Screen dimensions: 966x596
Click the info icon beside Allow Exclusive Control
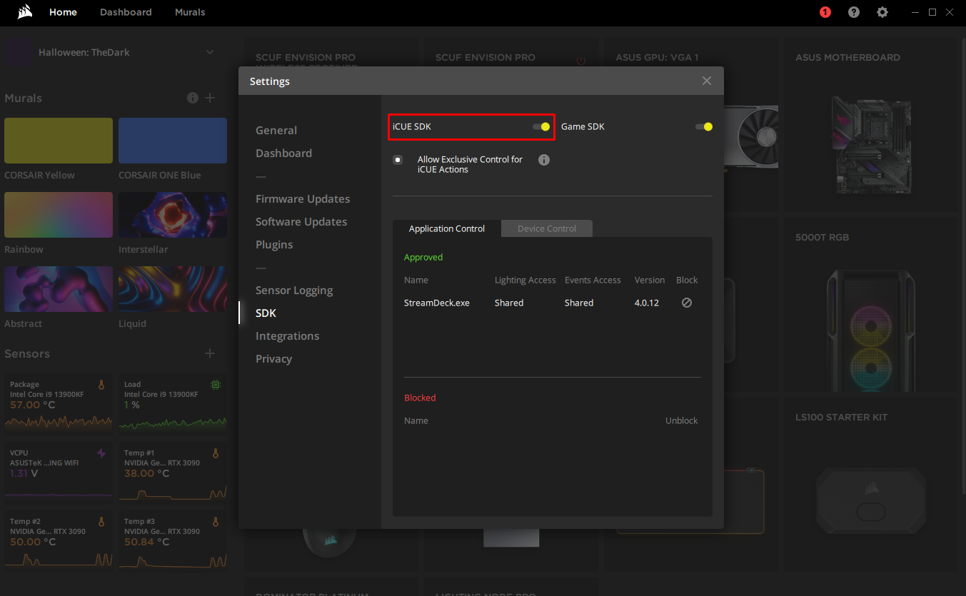[x=543, y=159]
